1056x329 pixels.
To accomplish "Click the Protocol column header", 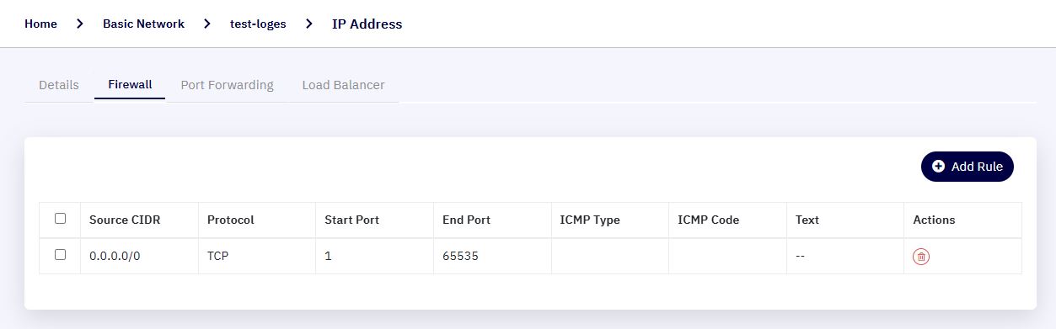I will pyautogui.click(x=231, y=220).
